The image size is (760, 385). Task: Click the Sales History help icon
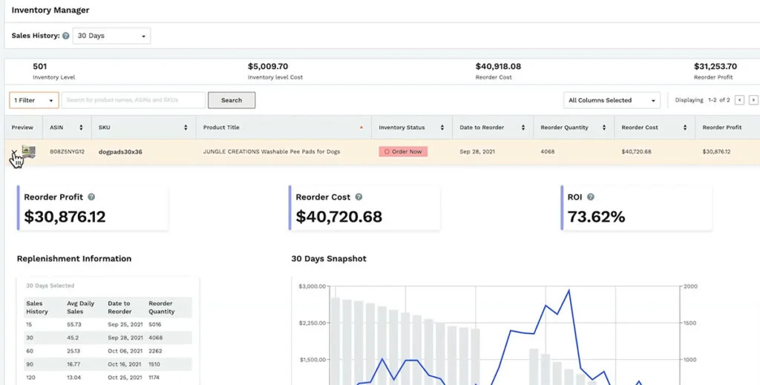coord(66,36)
